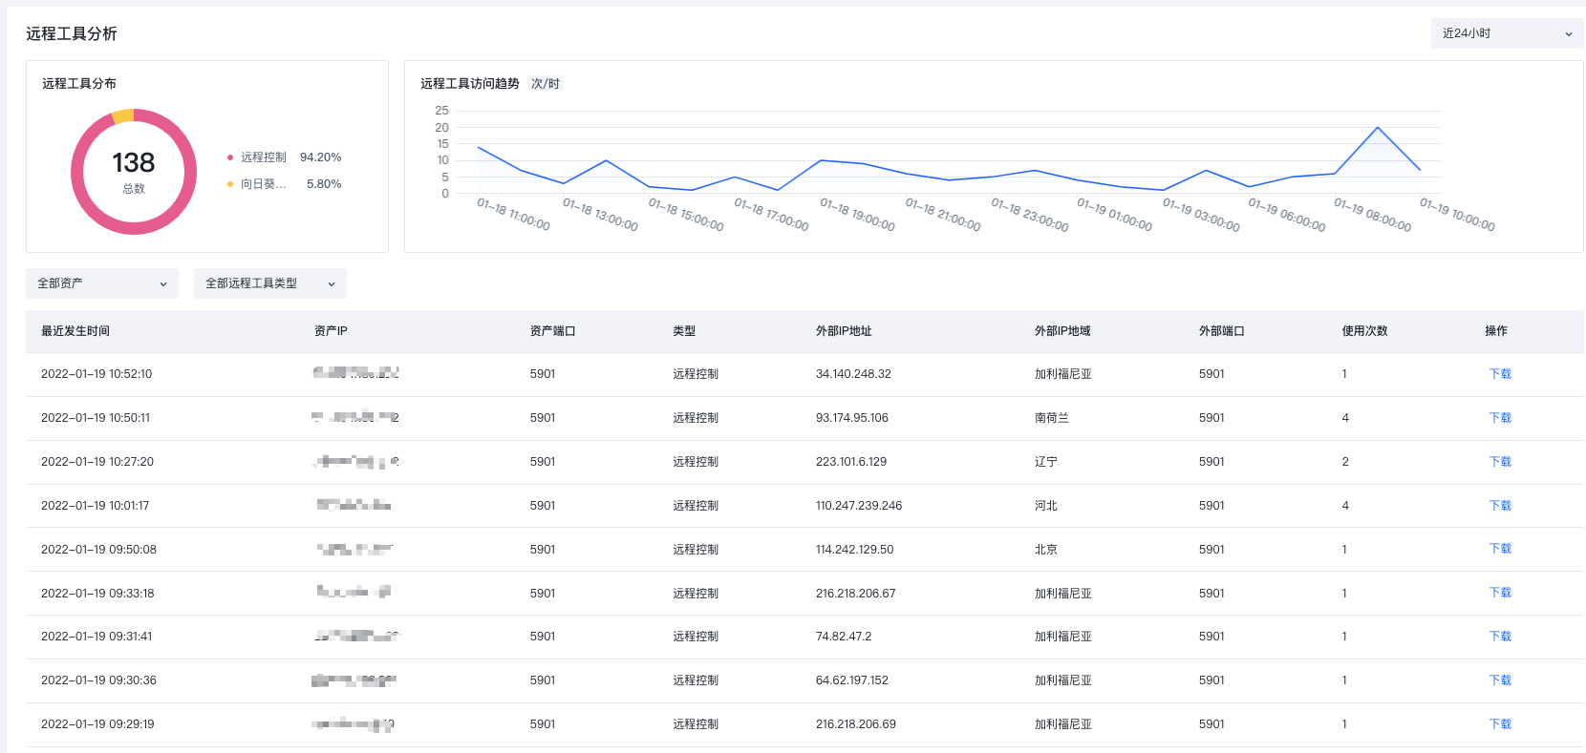Select the 河北 region cell
Image resolution: width=1586 pixels, height=753 pixels.
(1046, 506)
